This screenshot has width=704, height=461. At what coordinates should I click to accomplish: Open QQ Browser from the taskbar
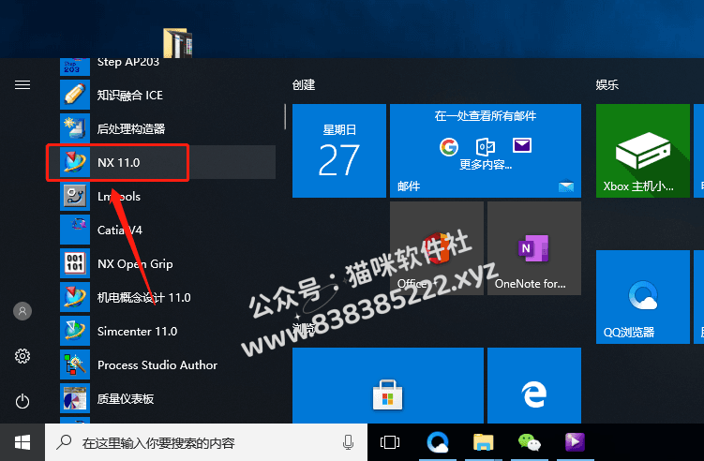click(438, 442)
